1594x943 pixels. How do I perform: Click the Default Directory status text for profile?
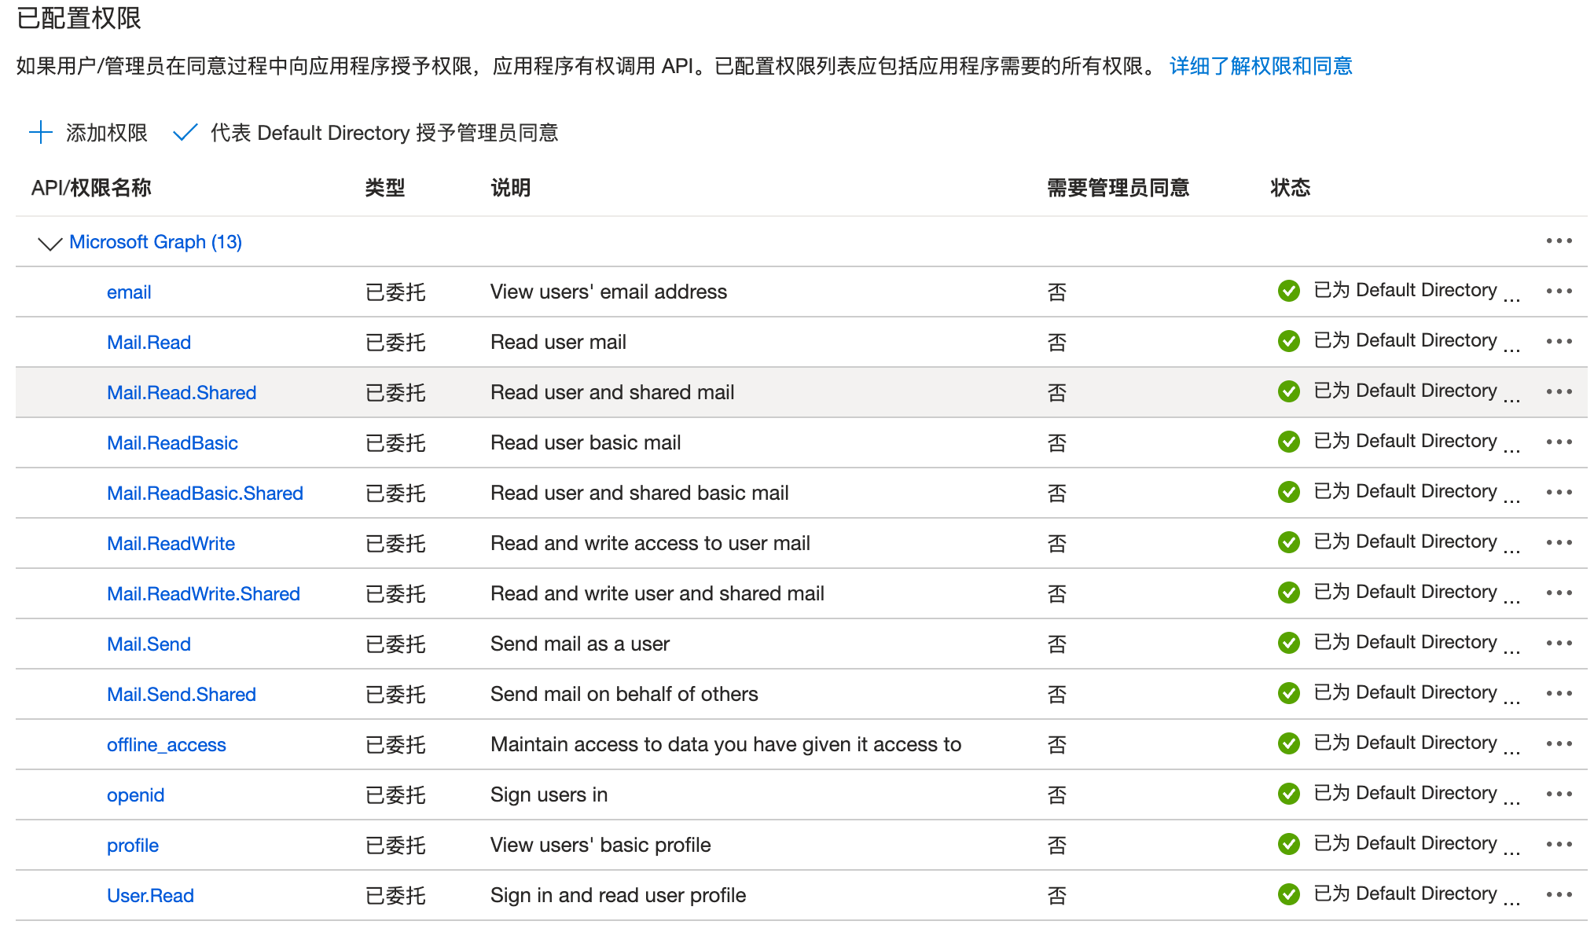click(x=1417, y=844)
